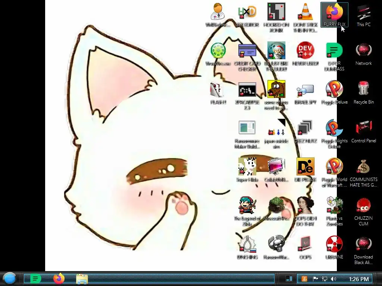Open green chat app from taskbar
This screenshot has width=382, height=286.
tap(35, 279)
